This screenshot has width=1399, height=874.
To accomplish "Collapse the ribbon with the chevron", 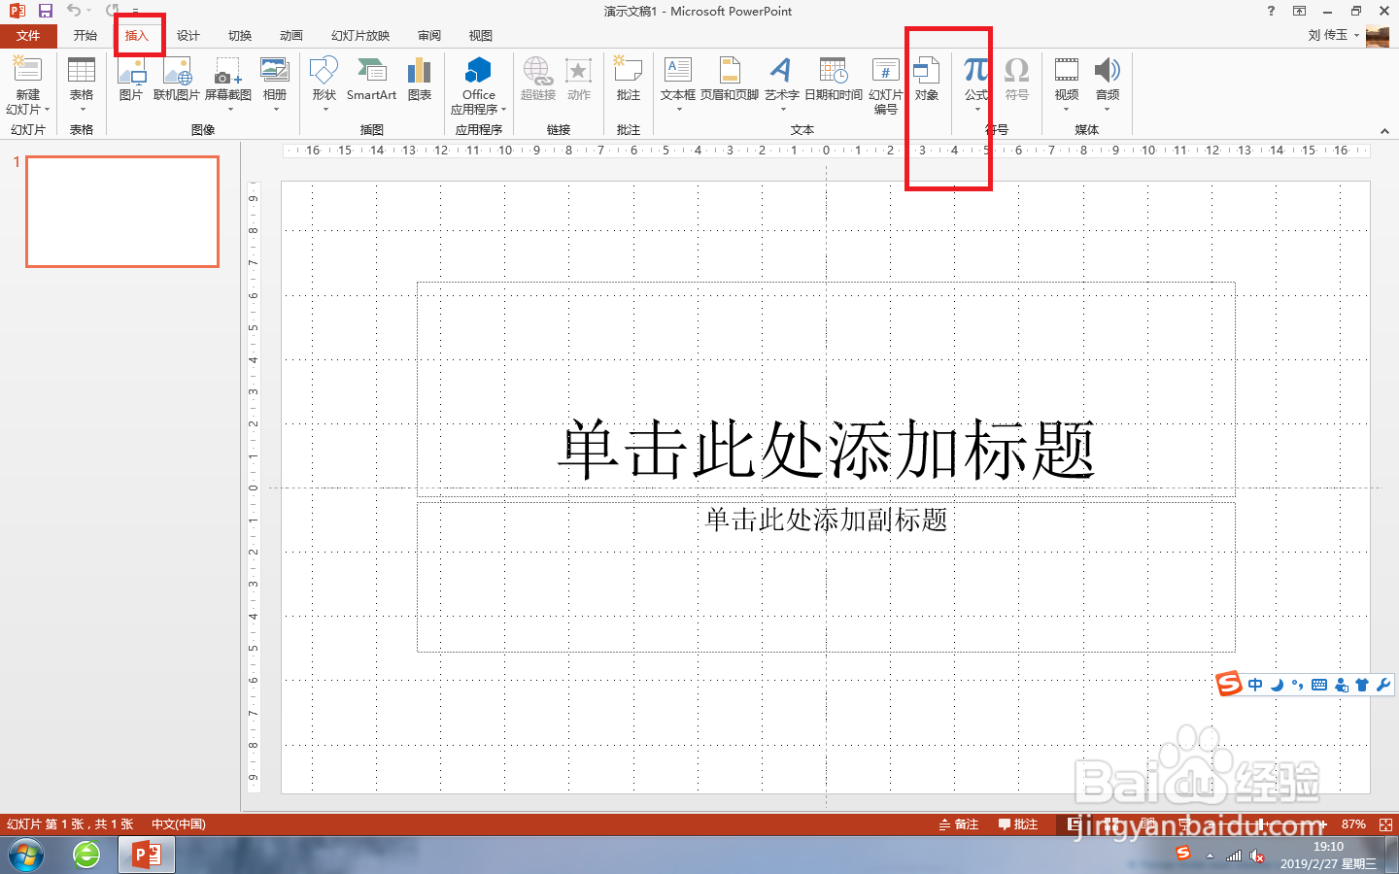I will click(1384, 130).
